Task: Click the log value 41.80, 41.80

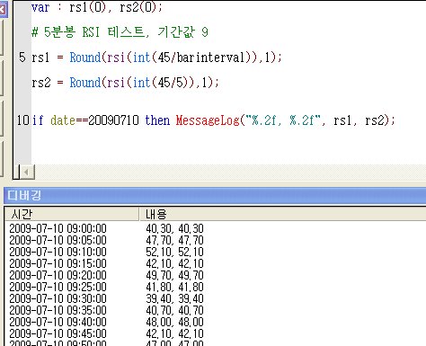Action: 174,287
